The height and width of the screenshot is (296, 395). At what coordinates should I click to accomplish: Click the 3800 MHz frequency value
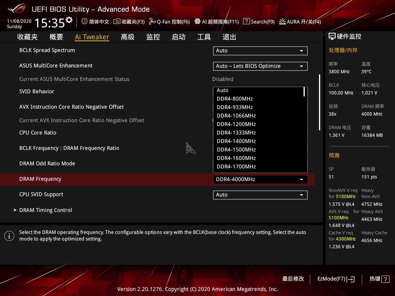pos(339,72)
